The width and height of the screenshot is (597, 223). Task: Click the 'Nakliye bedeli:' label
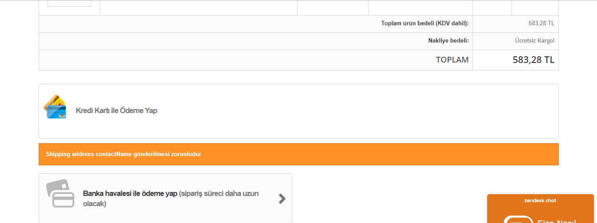(x=448, y=41)
